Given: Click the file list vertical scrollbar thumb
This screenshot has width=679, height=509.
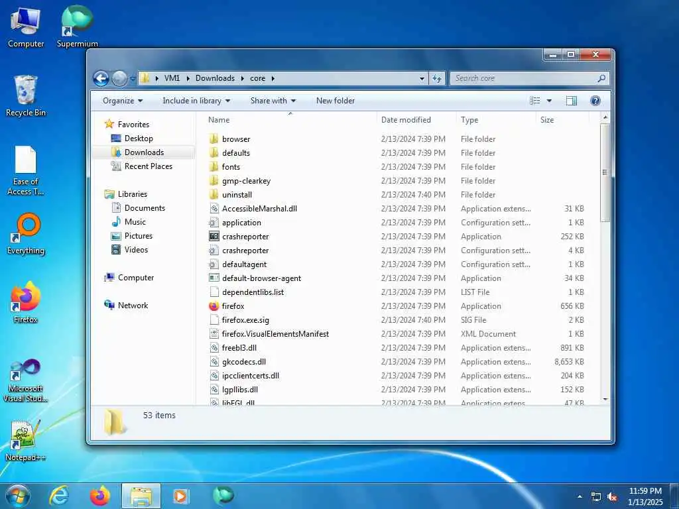Looking at the screenshot, I should [x=605, y=172].
